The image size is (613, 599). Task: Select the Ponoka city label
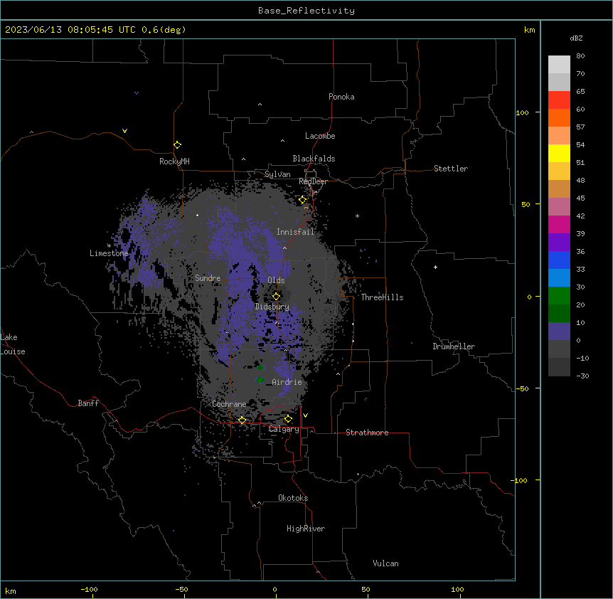pos(341,97)
